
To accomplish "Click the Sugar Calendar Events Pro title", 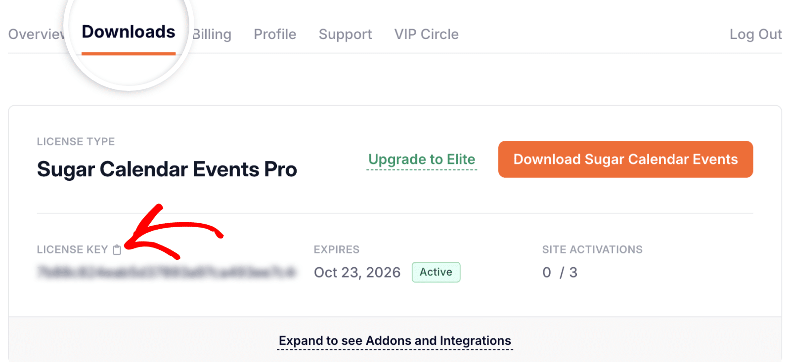I will [167, 169].
